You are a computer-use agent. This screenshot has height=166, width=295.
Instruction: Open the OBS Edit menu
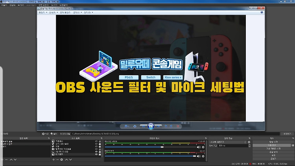(x=12, y=5)
